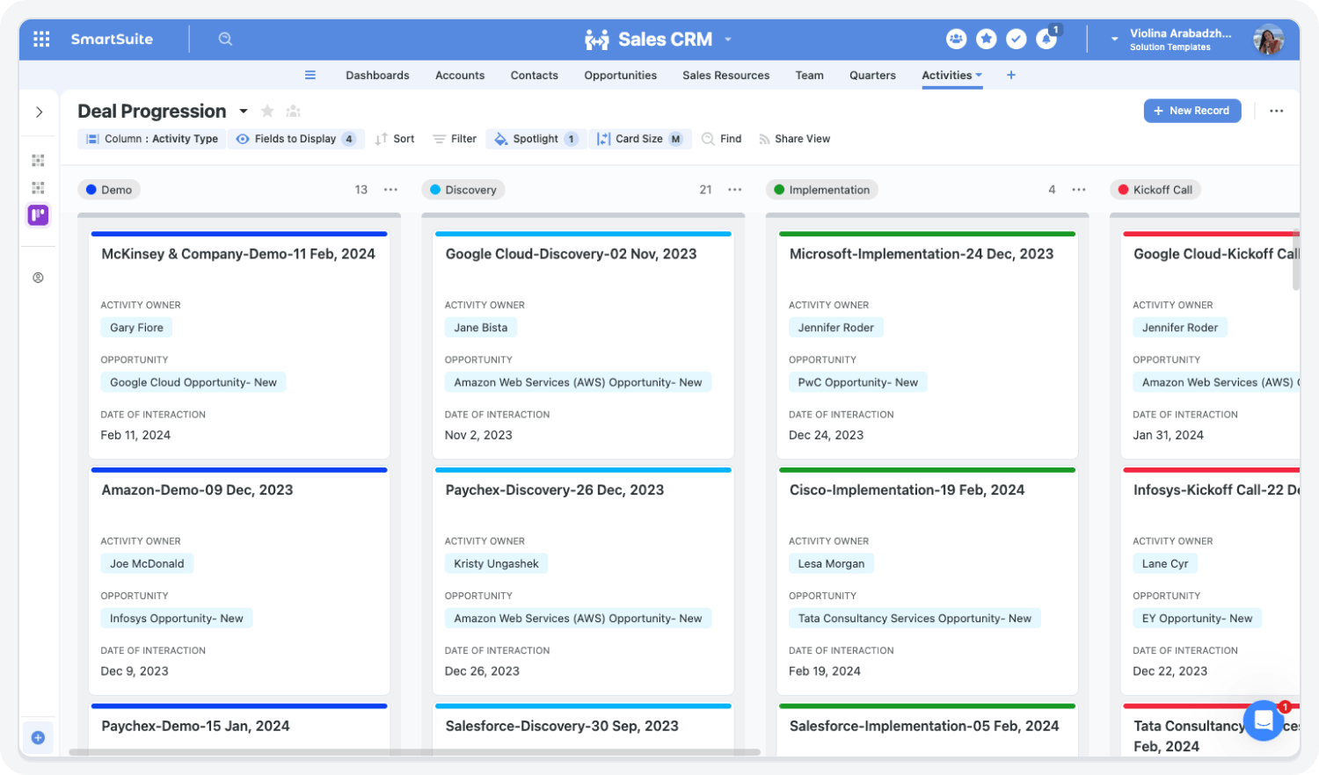Screen dimensions: 1319x775
Task: Open Implementation column options menu
Action: (1079, 190)
